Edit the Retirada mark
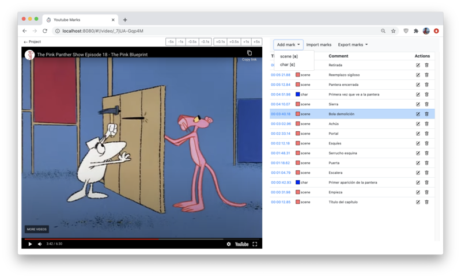 point(418,65)
